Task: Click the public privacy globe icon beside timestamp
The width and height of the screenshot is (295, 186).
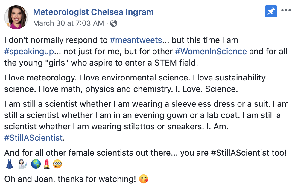Action: (114, 23)
